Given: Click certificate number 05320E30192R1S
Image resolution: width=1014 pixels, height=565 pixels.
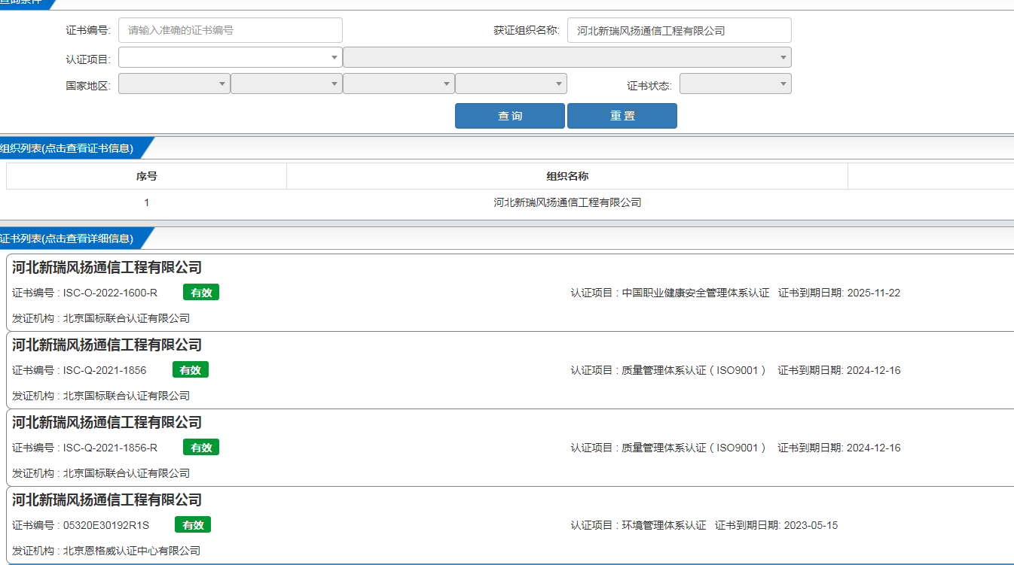Looking at the screenshot, I should (x=106, y=525).
